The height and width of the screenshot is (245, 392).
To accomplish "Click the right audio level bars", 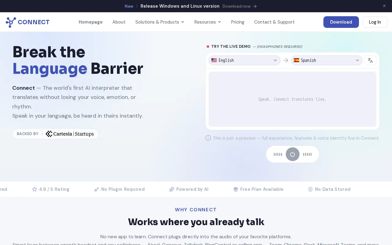I will [x=307, y=154].
